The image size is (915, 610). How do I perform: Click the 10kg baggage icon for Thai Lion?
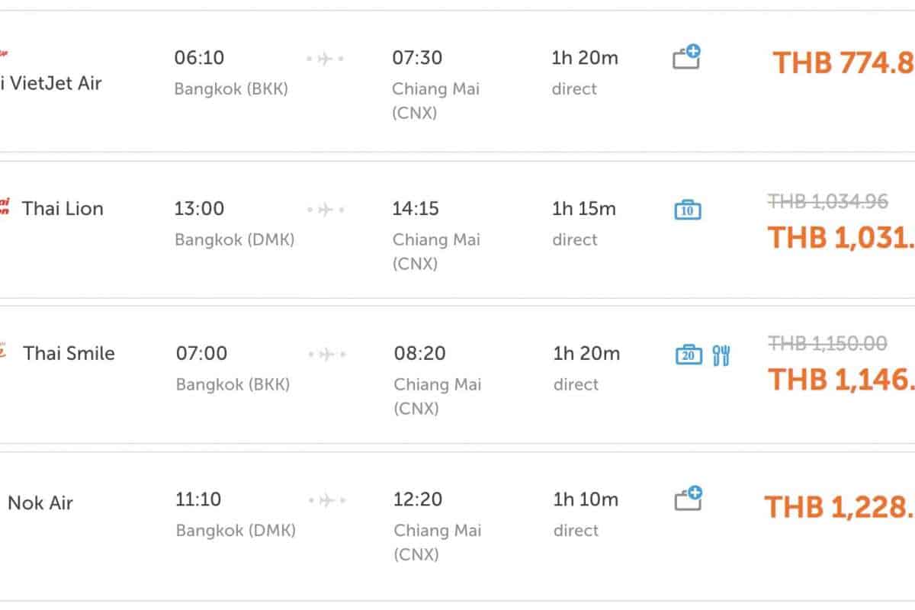(688, 209)
